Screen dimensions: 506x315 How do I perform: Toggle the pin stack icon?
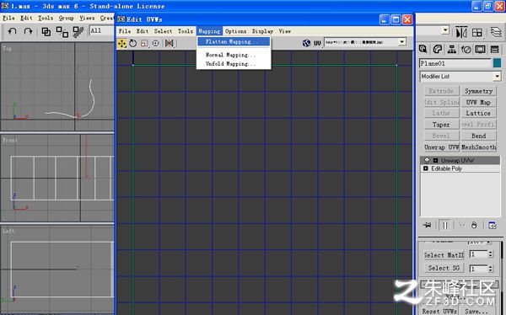(x=428, y=225)
